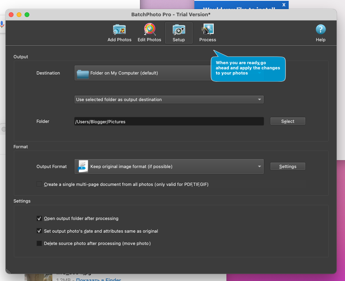Enable Delete source photo after processing
The height and width of the screenshot is (281, 345).
pos(39,243)
